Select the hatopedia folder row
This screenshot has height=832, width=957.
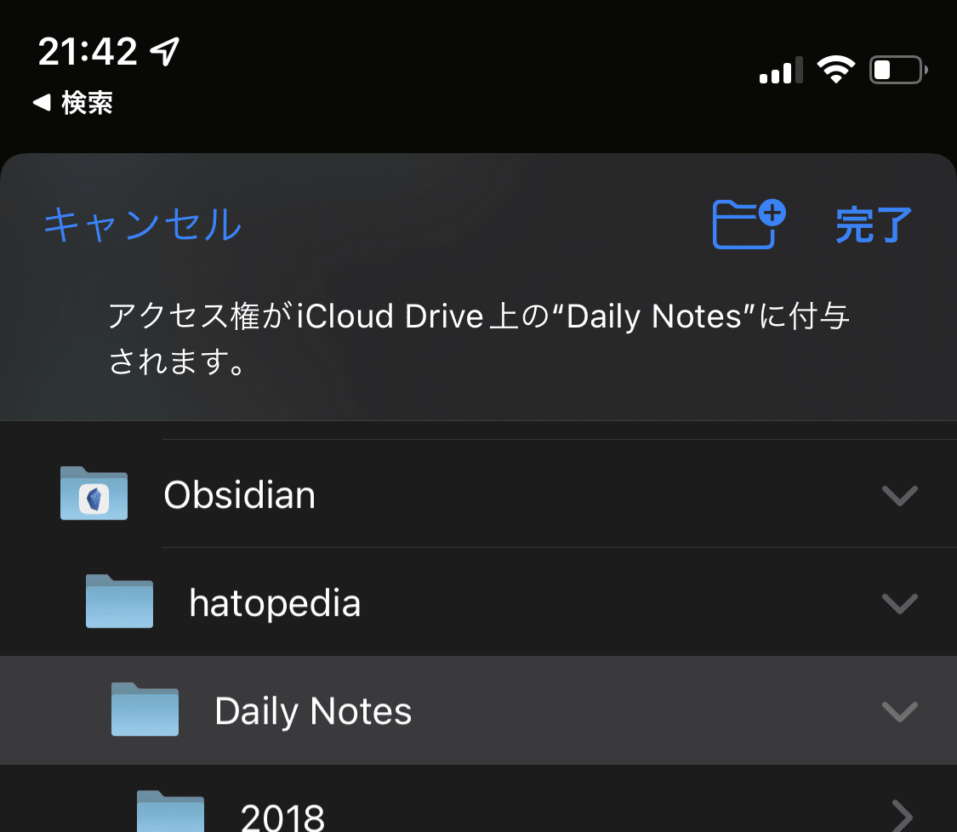[x=478, y=601]
